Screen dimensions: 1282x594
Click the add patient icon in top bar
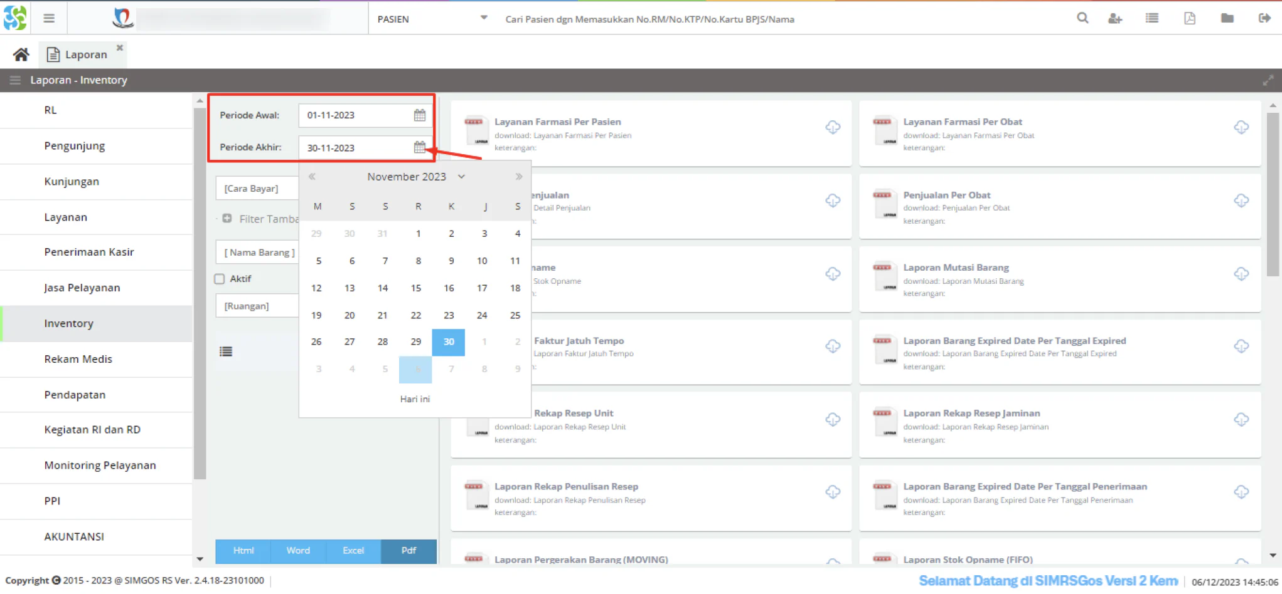[1115, 18]
